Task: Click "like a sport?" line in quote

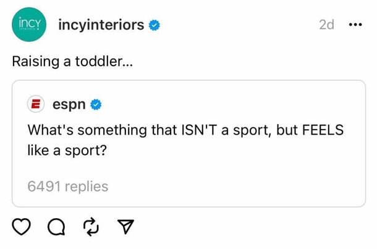Action: pyautogui.click(x=67, y=150)
